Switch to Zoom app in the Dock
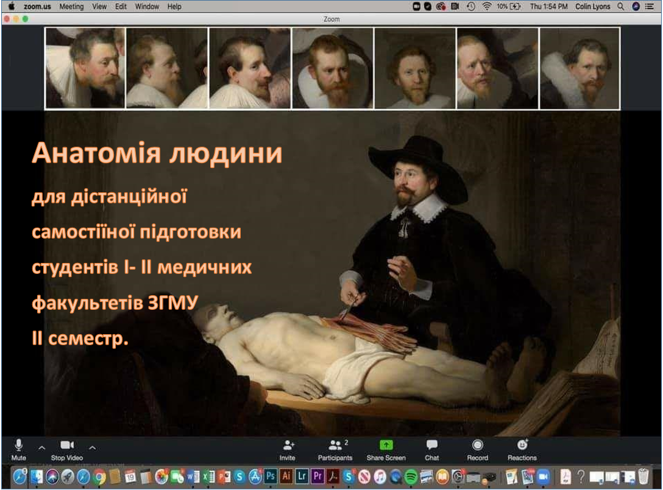This screenshot has height=490, width=663. [543, 477]
